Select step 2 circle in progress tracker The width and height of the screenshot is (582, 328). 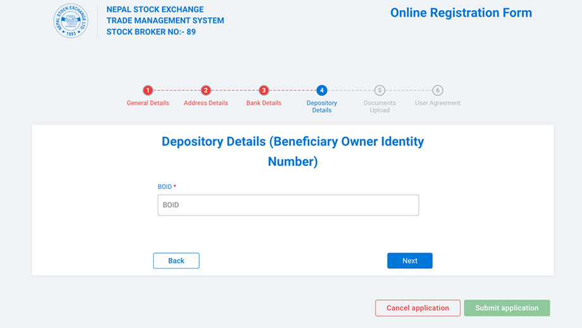206,90
